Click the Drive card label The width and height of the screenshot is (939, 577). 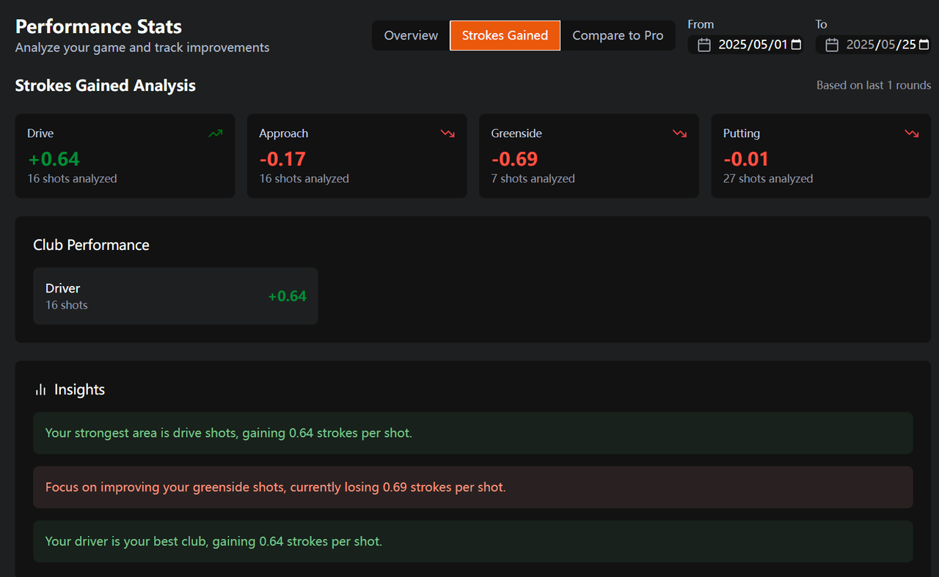point(40,133)
